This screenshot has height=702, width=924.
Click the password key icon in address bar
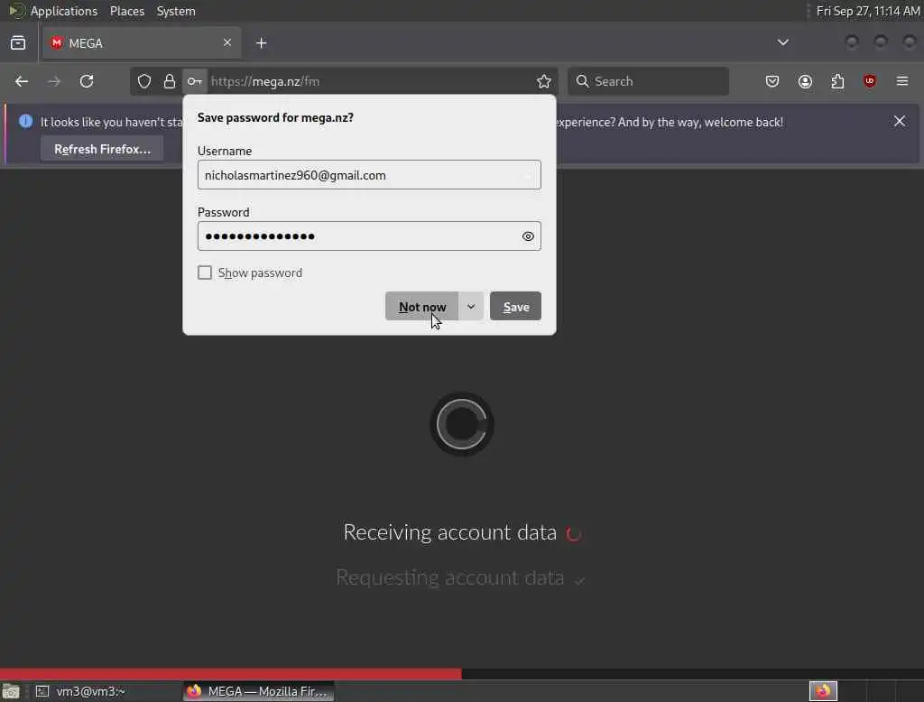(x=195, y=81)
